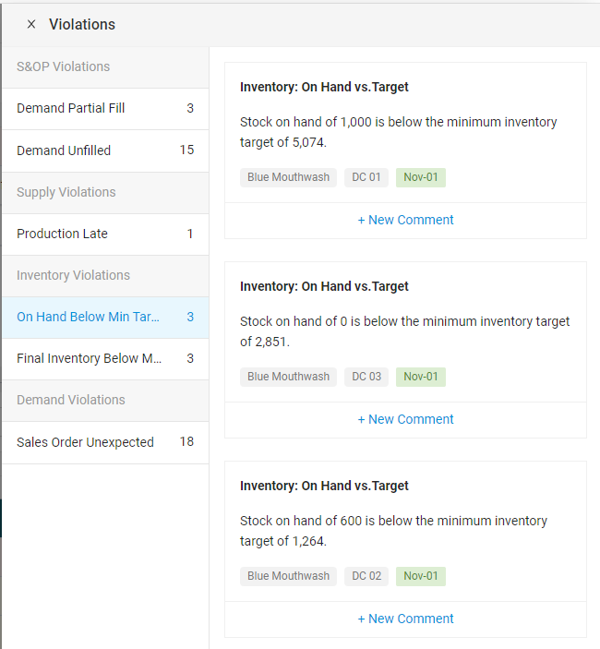Click Nov-01 date tag in DC 02 card
The width and height of the screenshot is (600, 649).
coord(421,576)
